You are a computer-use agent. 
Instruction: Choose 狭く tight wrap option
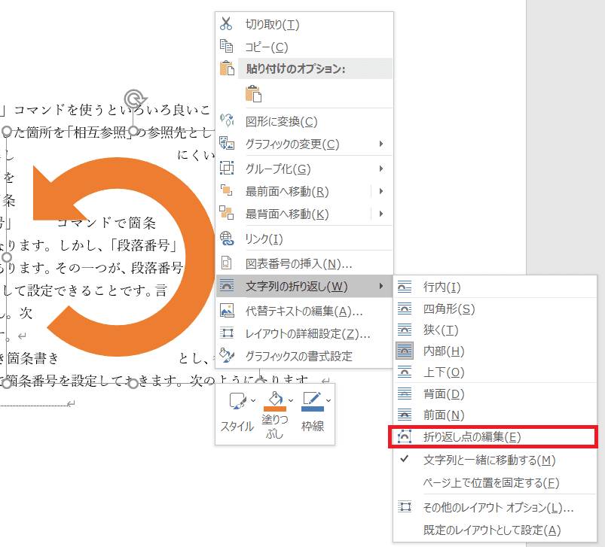tap(441, 330)
